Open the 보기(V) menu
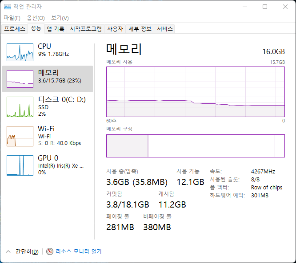The image size is (296, 263). pyautogui.click(x=60, y=18)
